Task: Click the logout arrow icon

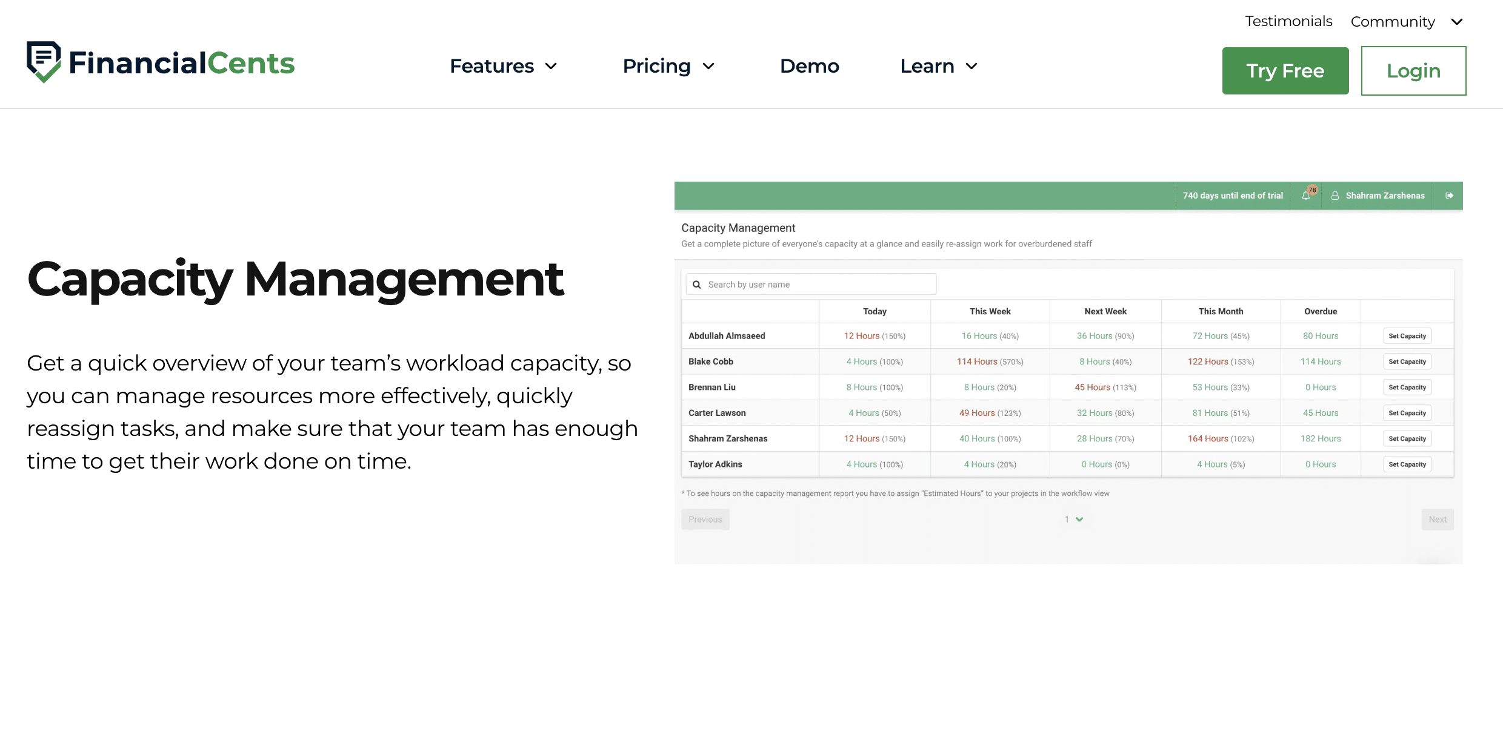Action: point(1449,196)
